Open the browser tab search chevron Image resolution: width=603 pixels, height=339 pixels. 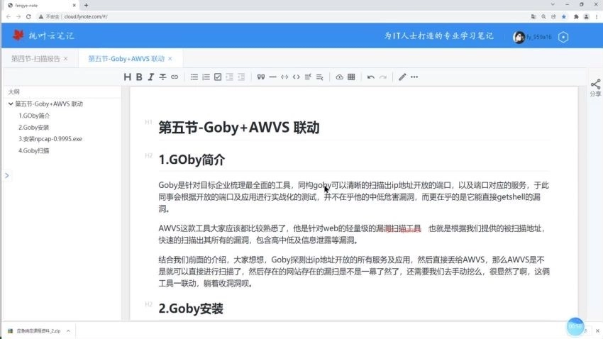[x=553, y=5]
